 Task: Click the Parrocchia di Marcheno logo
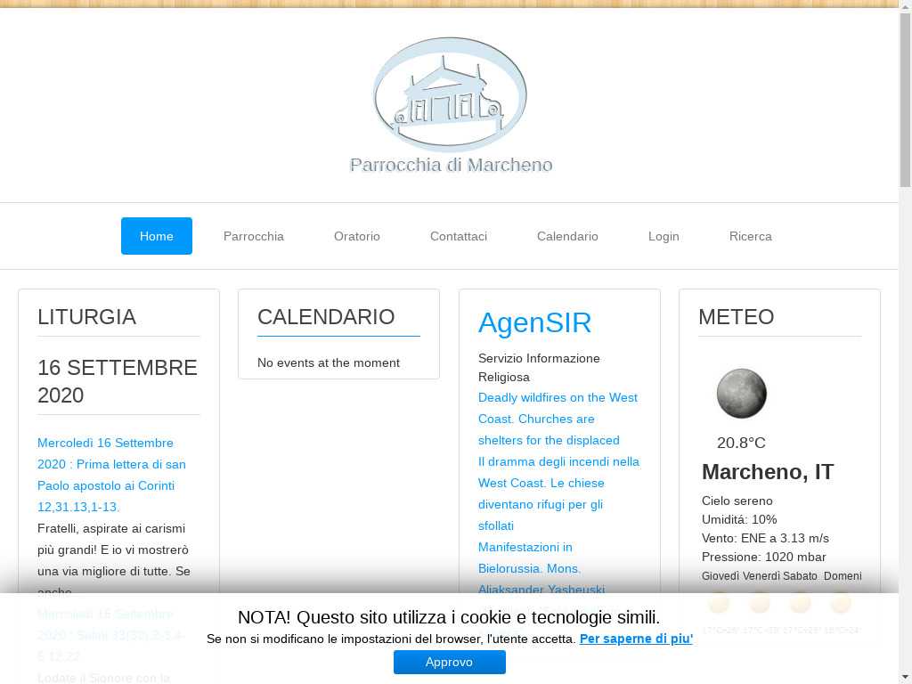tap(450, 94)
